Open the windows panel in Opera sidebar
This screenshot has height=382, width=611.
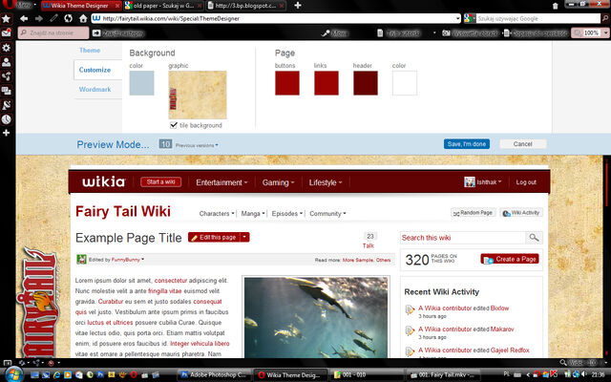[7, 91]
